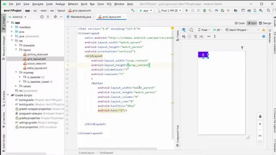Click GridLayout breadcrumb at bottom
This screenshot has width=276, height=155.
pos(106,153)
